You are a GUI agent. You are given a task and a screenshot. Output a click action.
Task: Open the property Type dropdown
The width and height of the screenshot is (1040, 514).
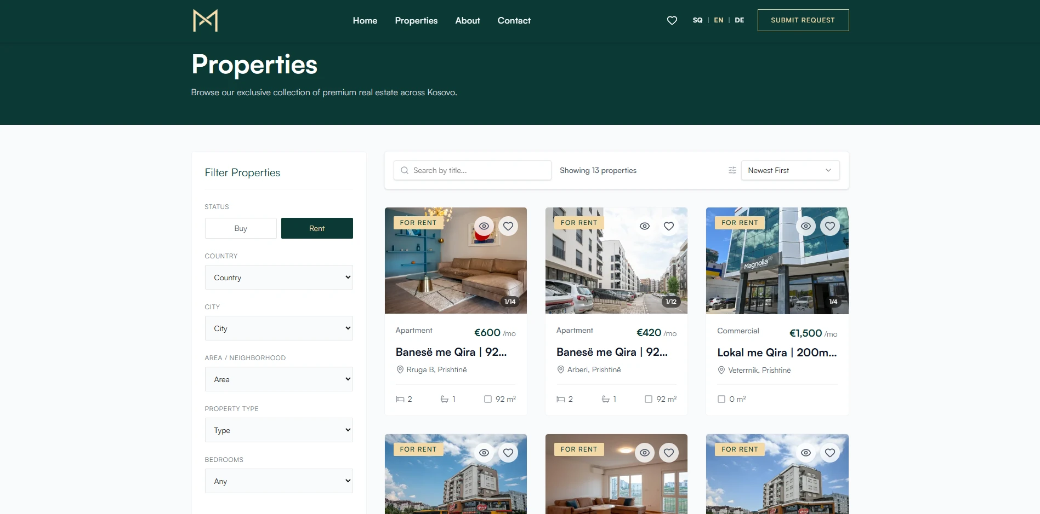[x=279, y=430]
